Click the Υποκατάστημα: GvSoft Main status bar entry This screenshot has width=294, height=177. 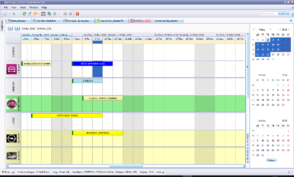pos(33,172)
